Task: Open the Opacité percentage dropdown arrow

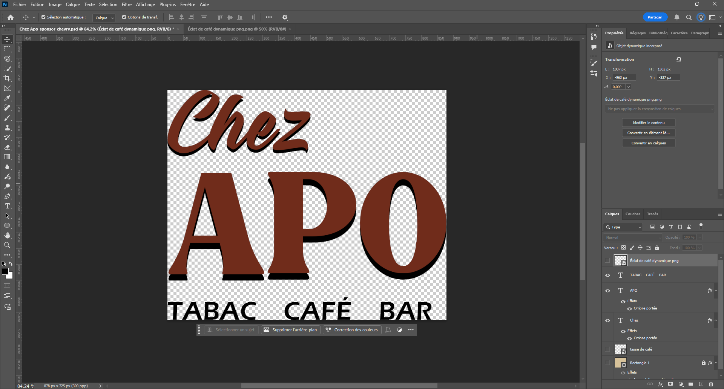Action: (699, 237)
